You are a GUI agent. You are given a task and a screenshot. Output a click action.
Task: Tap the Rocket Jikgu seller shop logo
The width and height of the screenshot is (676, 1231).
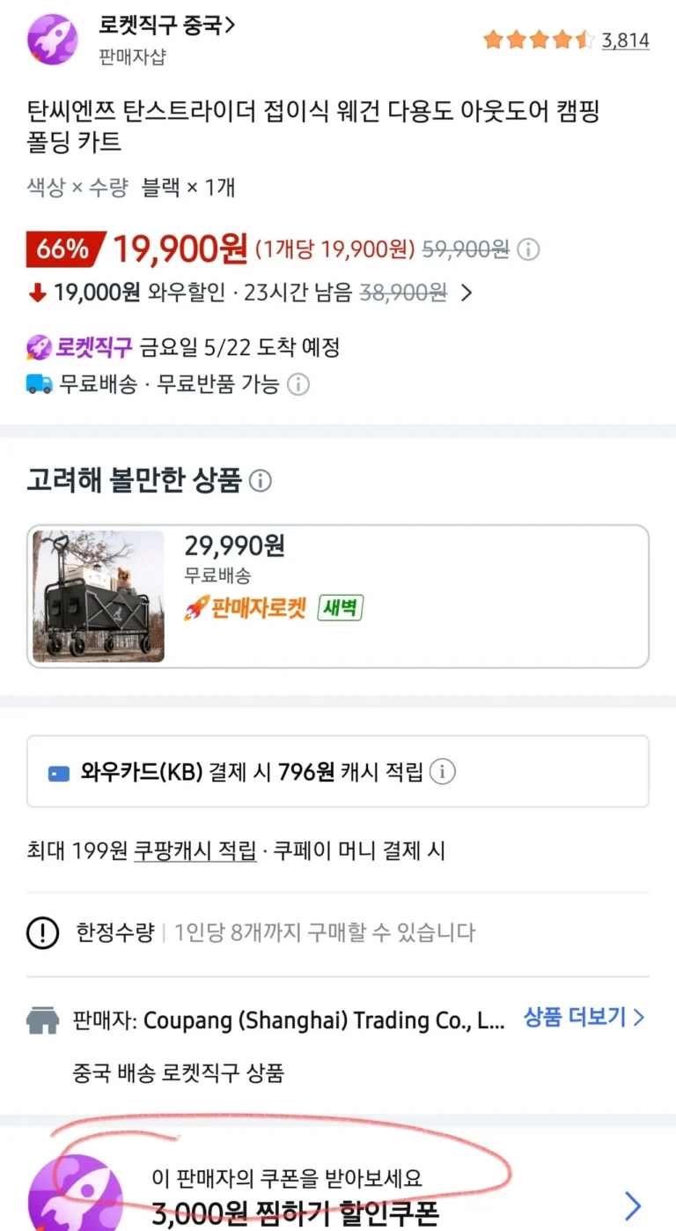pyautogui.click(x=53, y=39)
